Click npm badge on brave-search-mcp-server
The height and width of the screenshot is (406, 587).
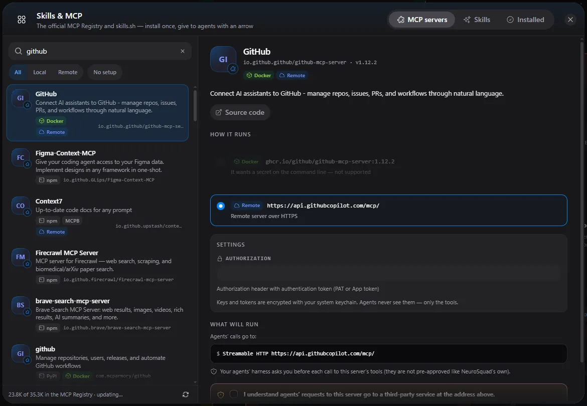(x=48, y=328)
